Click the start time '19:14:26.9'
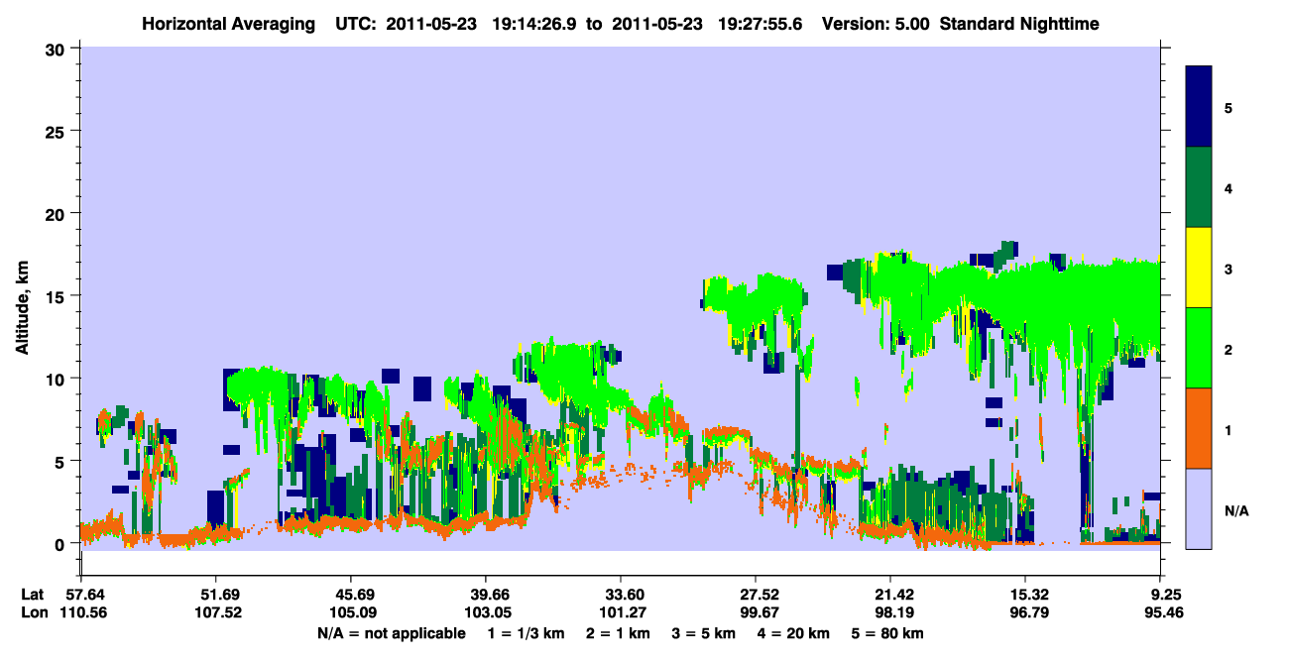 point(533,24)
